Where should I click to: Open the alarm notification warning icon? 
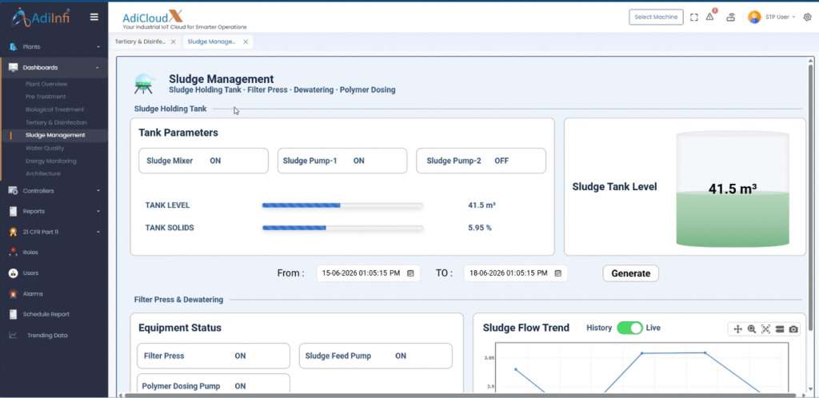(x=710, y=17)
